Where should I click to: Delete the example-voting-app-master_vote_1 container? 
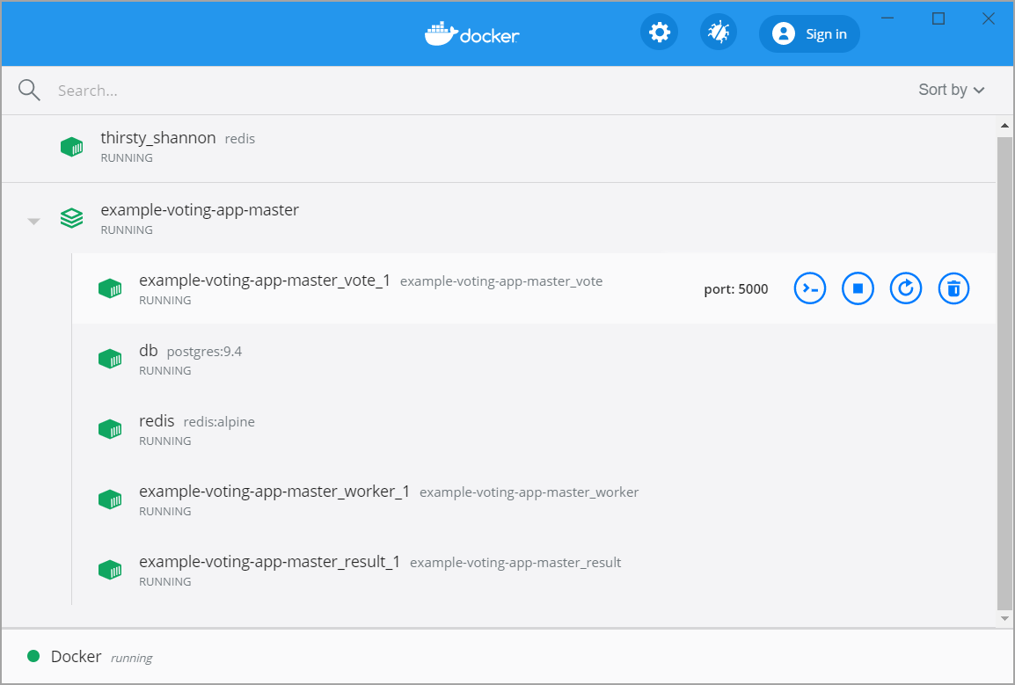pyautogui.click(x=953, y=288)
